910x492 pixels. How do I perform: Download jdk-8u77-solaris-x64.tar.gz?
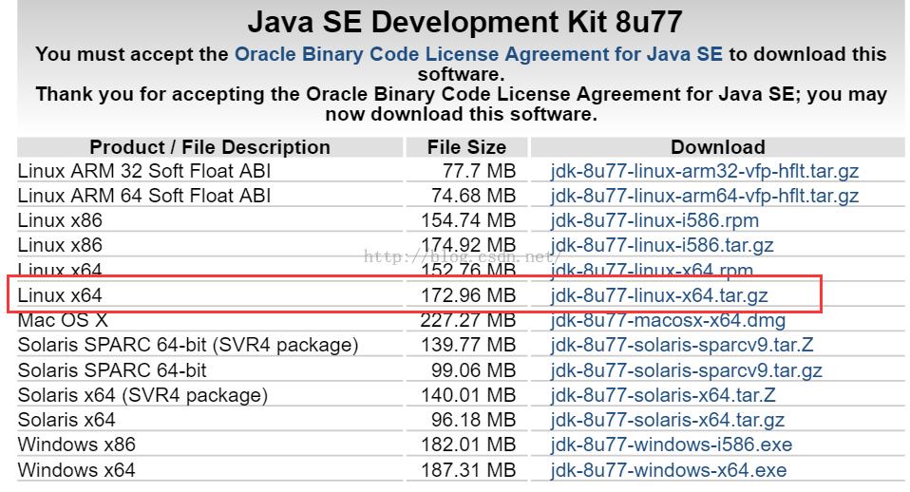668,420
